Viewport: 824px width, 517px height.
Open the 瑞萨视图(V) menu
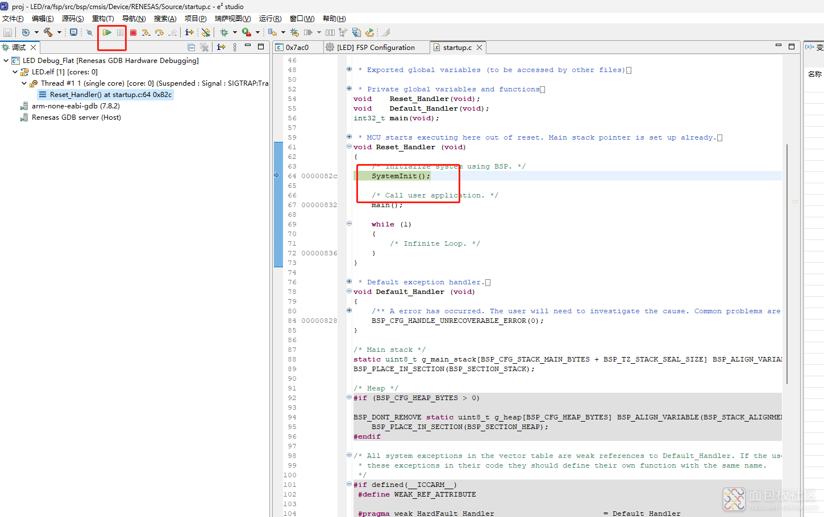232,19
